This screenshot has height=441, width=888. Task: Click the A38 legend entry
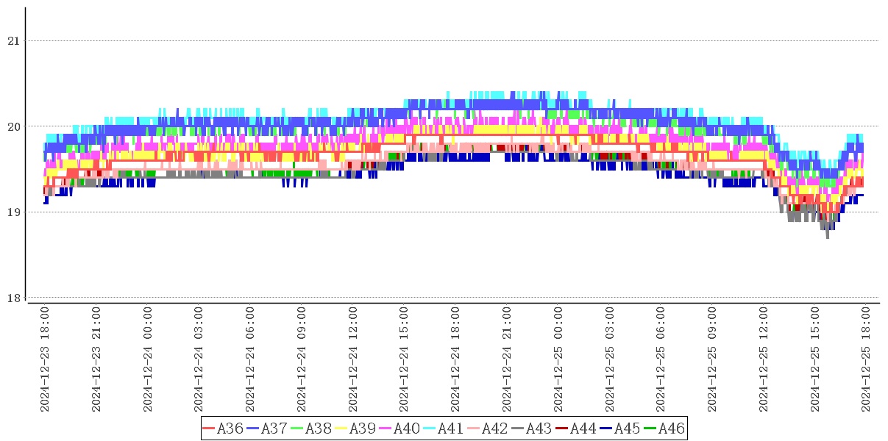click(x=311, y=429)
